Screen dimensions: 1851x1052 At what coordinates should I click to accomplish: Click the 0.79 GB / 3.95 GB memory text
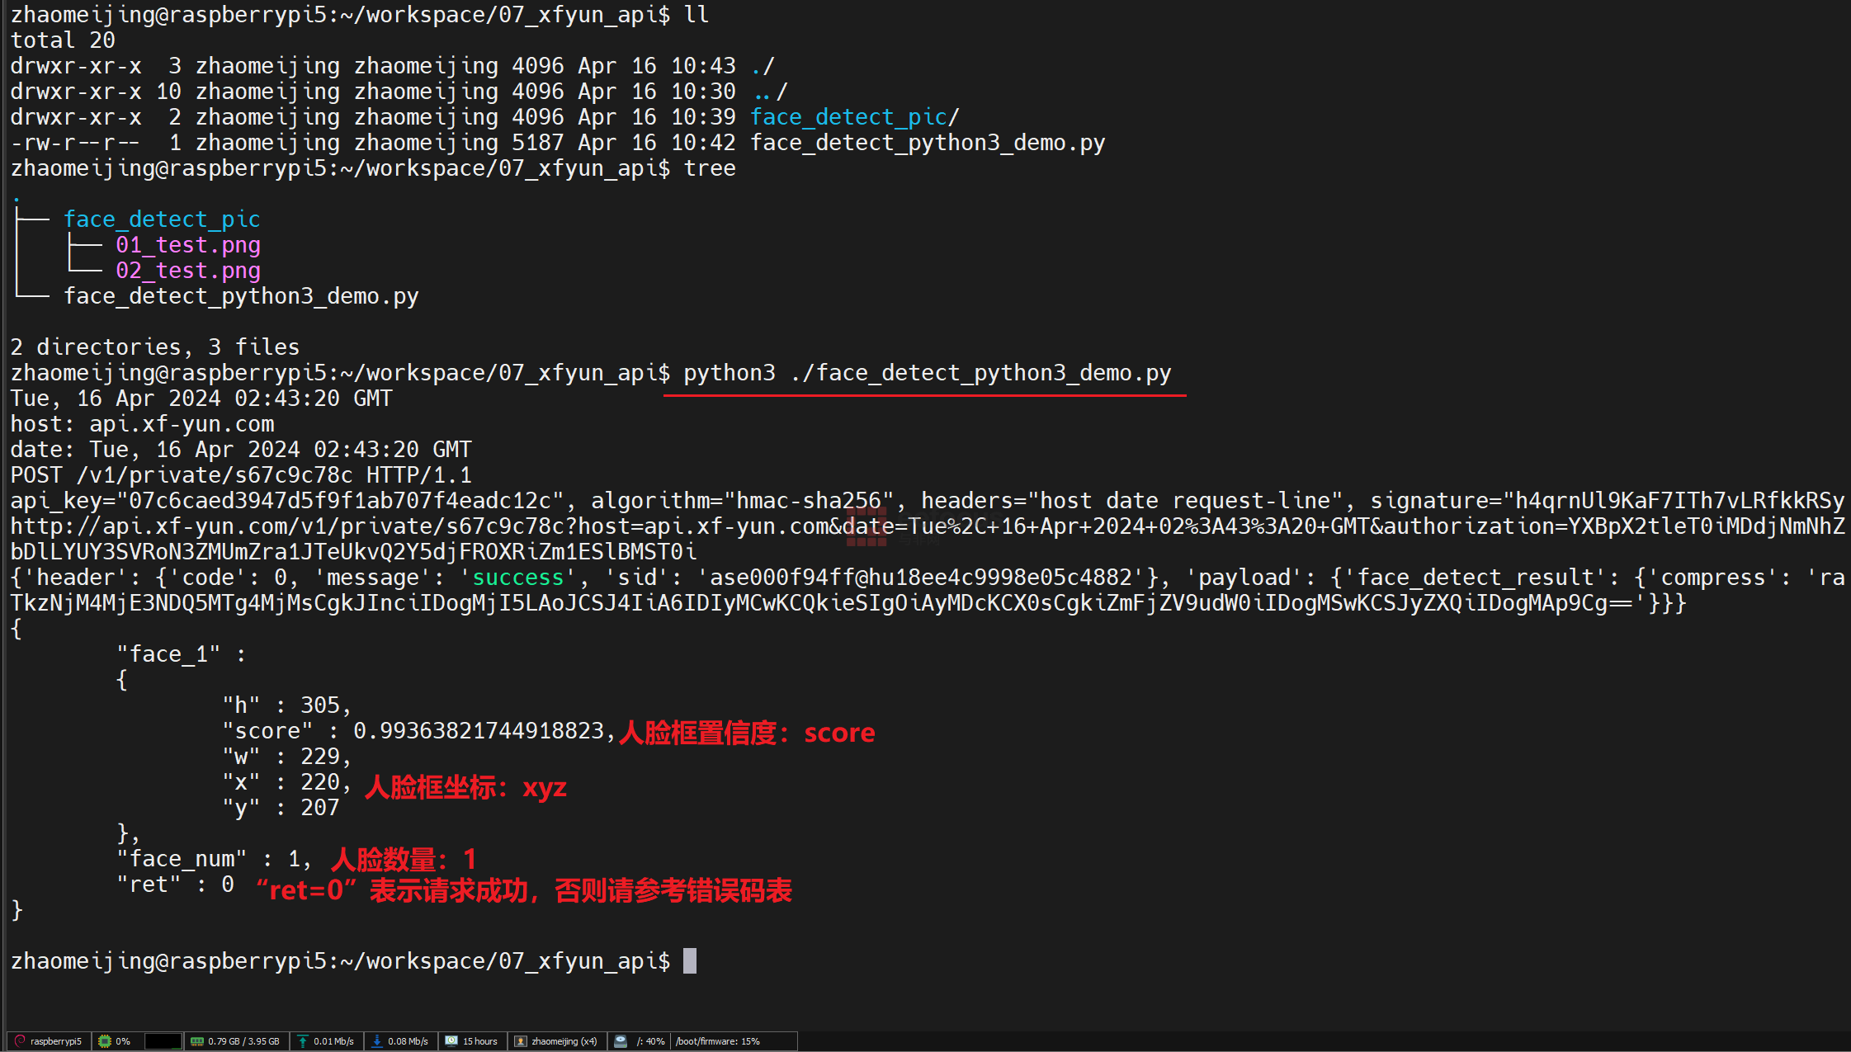(x=243, y=1040)
